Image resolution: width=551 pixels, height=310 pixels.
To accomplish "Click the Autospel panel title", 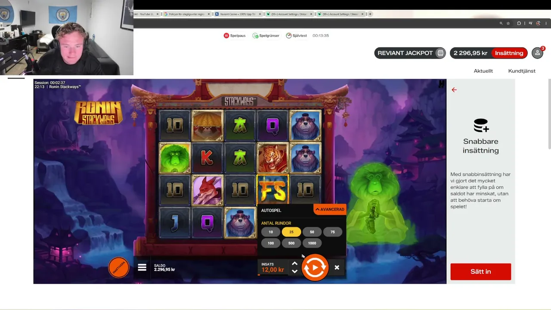I will coord(271,210).
